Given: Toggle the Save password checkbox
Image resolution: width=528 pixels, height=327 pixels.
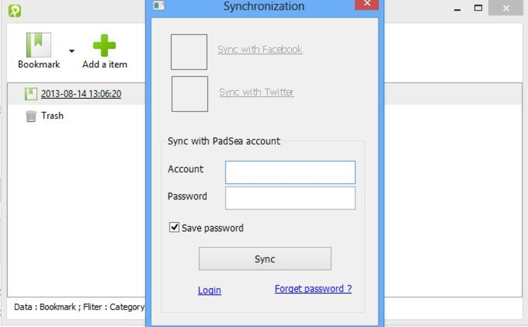Looking at the screenshot, I should [x=175, y=227].
